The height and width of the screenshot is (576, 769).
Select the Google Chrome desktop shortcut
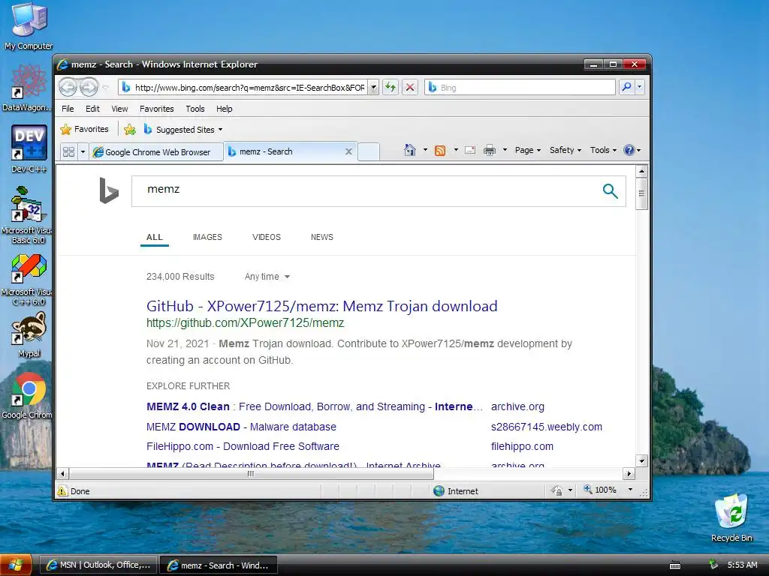28,396
